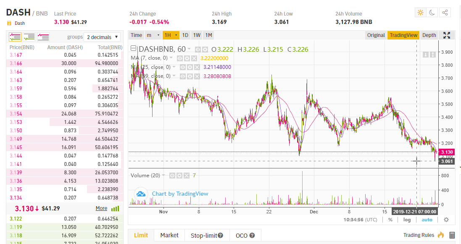Click the More link in order book
Viewport: 461px width, 244px height.
101,208
